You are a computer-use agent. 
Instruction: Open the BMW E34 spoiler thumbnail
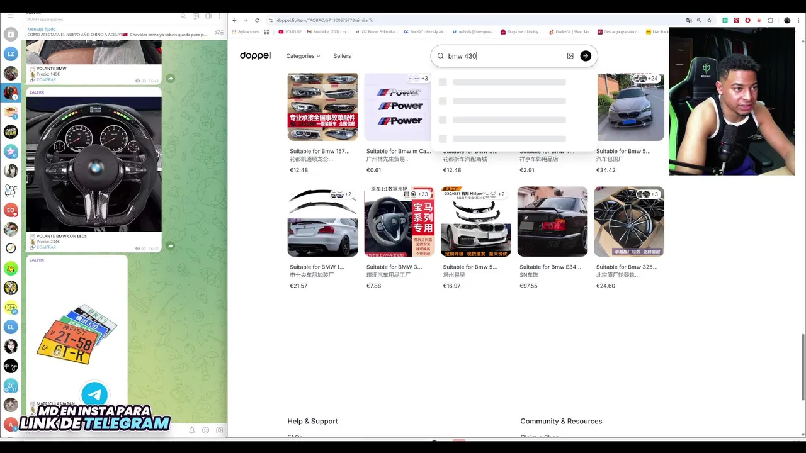[x=552, y=221]
